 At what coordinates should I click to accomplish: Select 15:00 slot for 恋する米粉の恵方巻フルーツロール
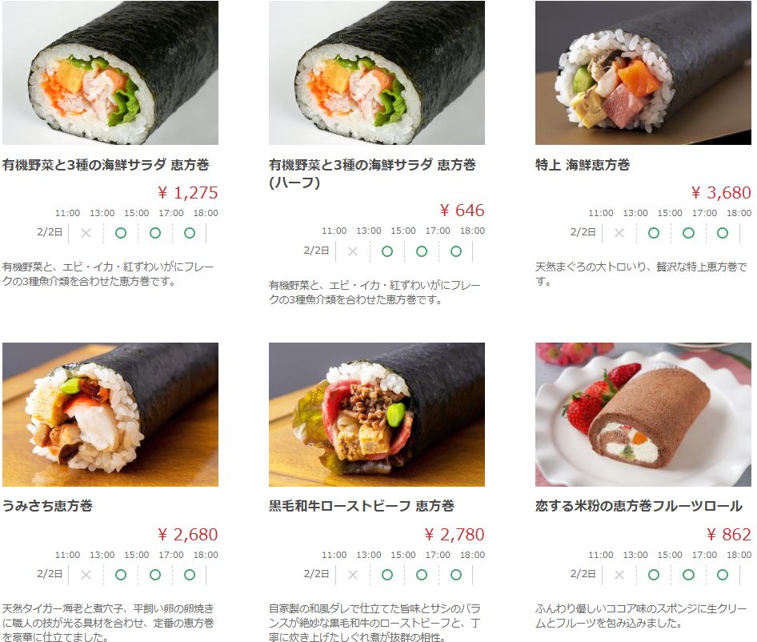[x=688, y=575]
